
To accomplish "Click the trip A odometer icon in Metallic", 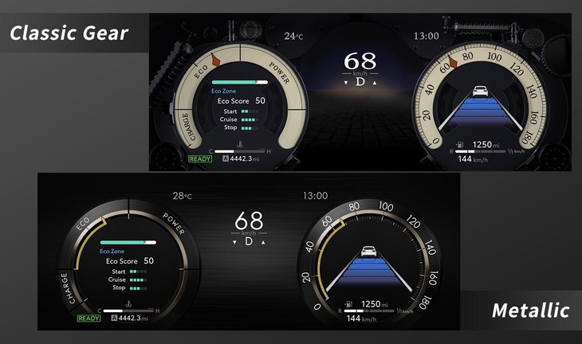I will tap(114, 319).
